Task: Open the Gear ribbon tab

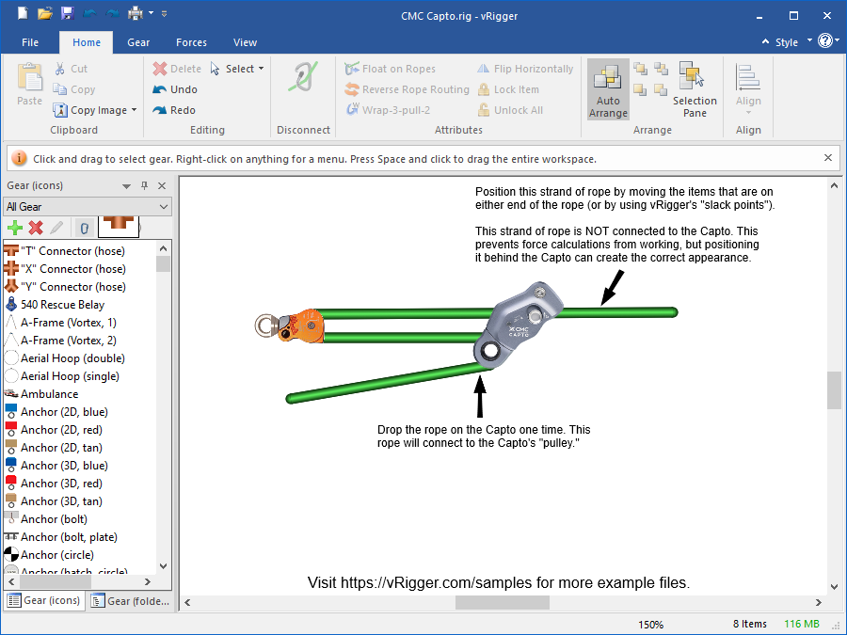Action: [138, 42]
